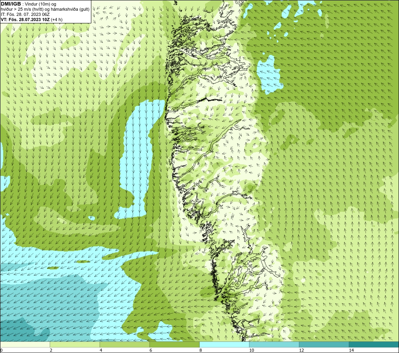Click the '14' label on the color scale
The height and width of the screenshot is (353, 399).
pyautogui.click(x=351, y=351)
